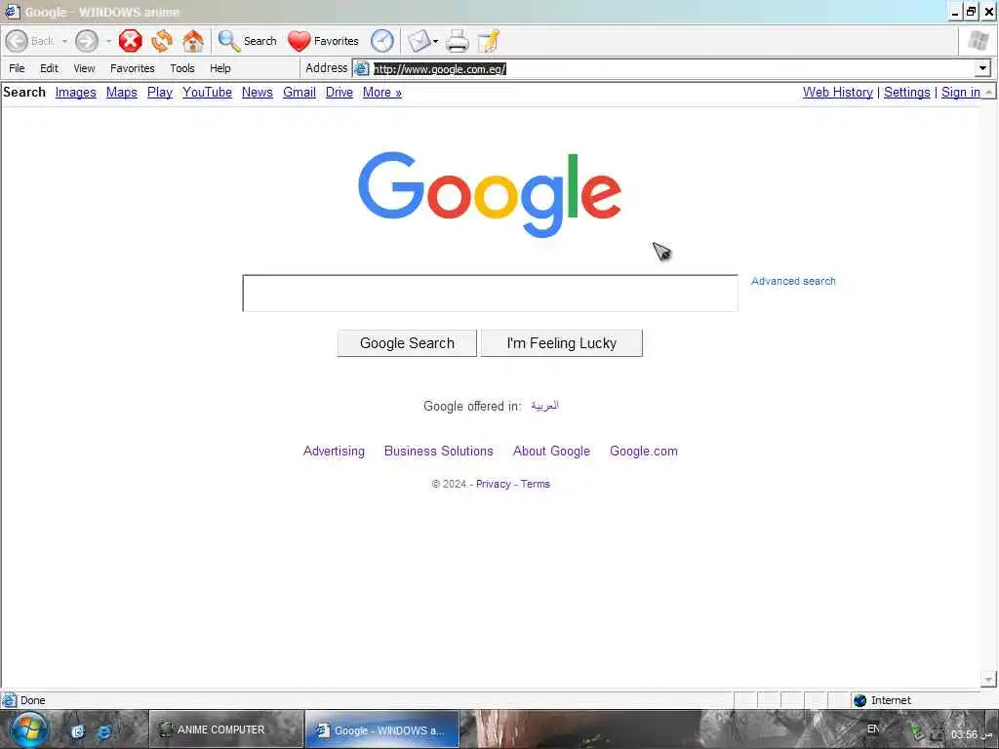Open the Advanced search link
999x749 pixels.
[x=793, y=281]
